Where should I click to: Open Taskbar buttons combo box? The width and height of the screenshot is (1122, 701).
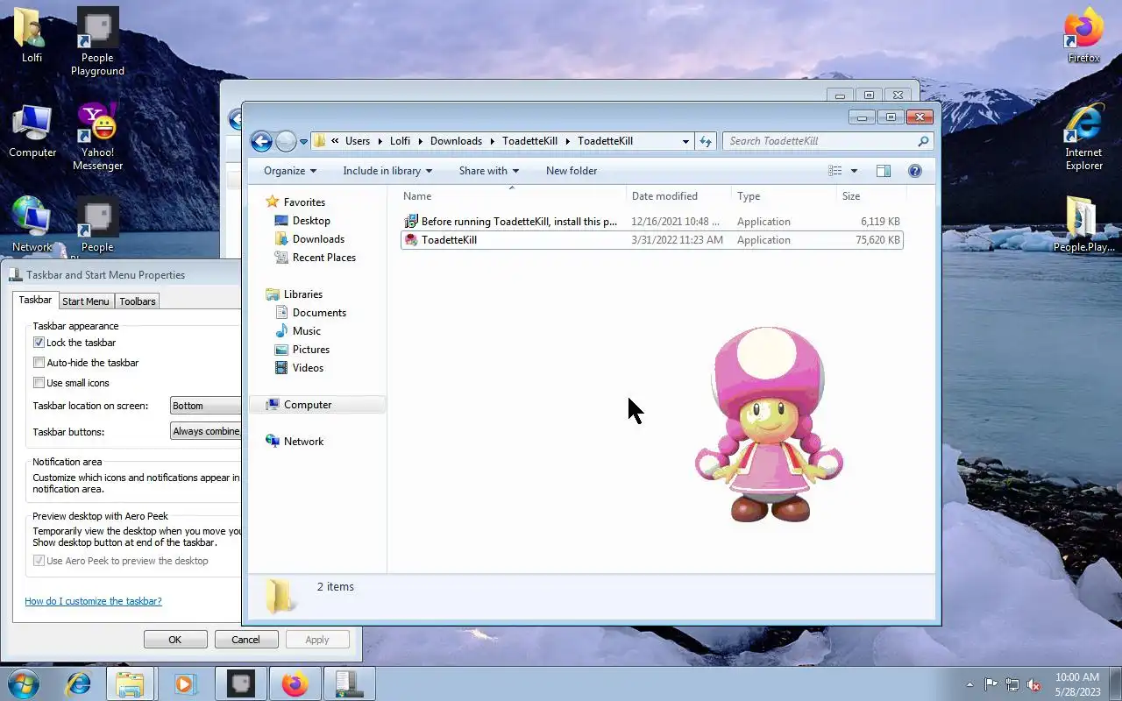pyautogui.click(x=205, y=431)
